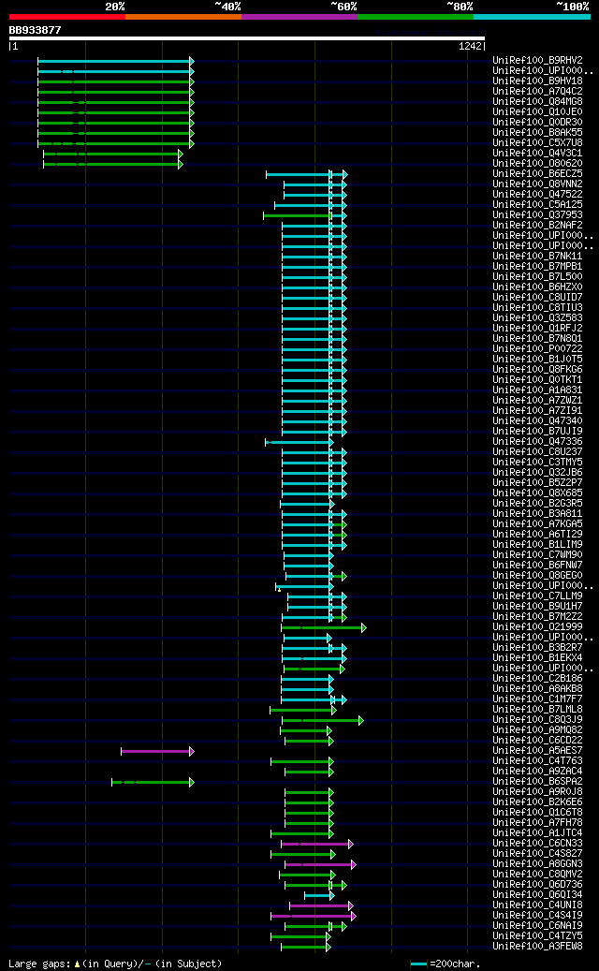599x971 pixels.
Task: Open hit label UniRef100_Q10JE0
Action: pos(537,111)
